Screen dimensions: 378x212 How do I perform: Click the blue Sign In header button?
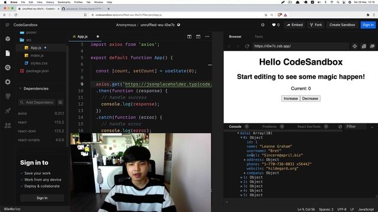[368, 25]
